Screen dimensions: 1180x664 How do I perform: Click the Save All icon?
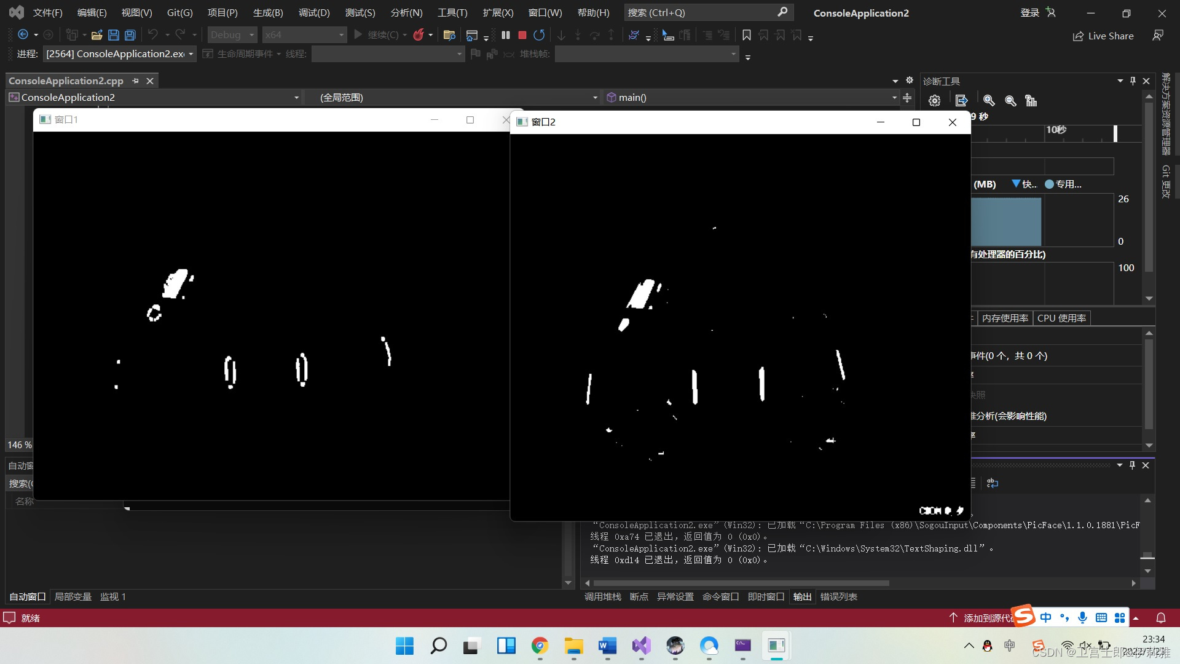(x=130, y=35)
